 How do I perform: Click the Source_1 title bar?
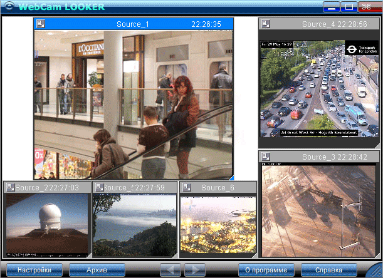coord(134,24)
